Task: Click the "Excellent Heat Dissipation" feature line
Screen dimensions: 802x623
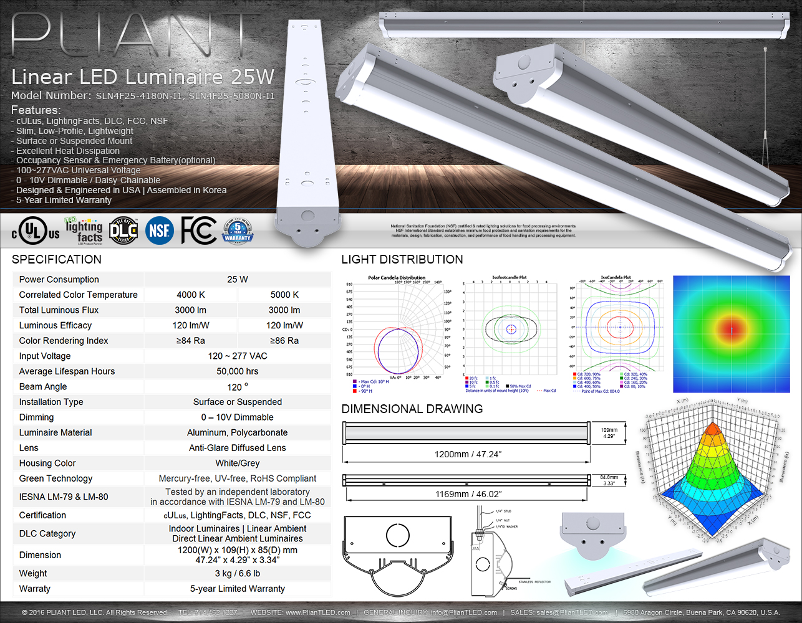Action: (x=65, y=151)
